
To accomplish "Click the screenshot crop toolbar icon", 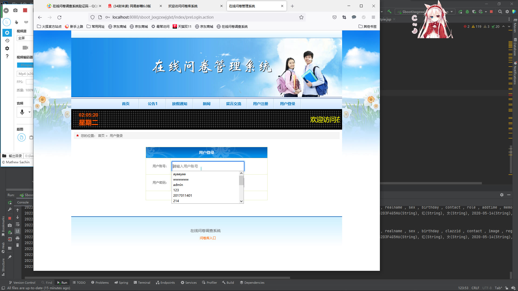I will click(x=344, y=17).
